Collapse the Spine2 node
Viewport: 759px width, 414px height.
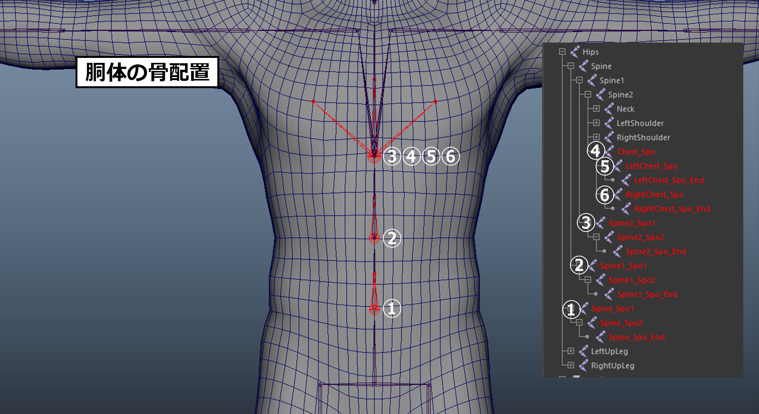point(588,95)
